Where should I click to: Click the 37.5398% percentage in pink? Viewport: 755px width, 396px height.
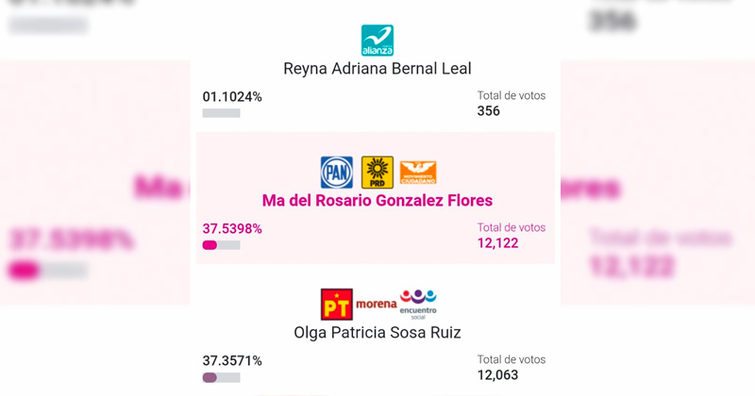click(x=232, y=229)
